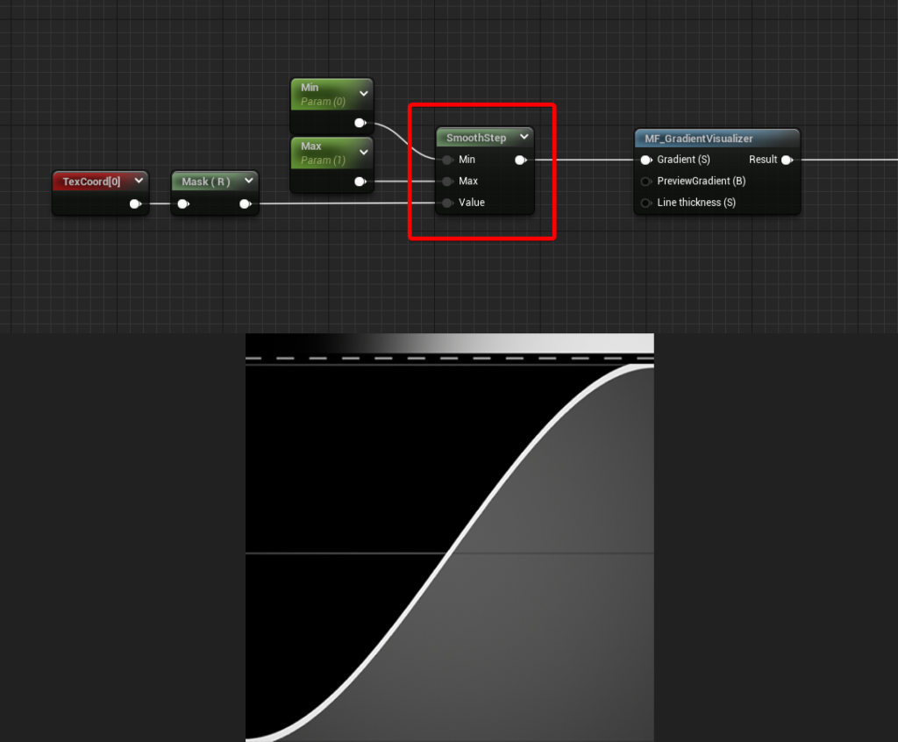898x742 pixels.
Task: Collapse the Min Param (0) node chevron
Action: coord(364,93)
